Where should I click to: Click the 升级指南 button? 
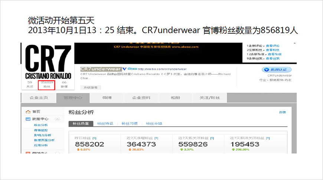tap(91, 88)
